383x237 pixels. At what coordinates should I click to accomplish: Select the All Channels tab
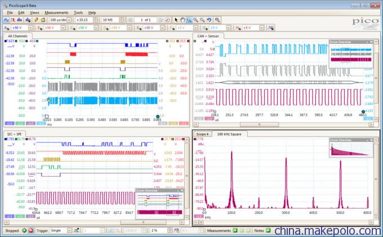[17, 36]
